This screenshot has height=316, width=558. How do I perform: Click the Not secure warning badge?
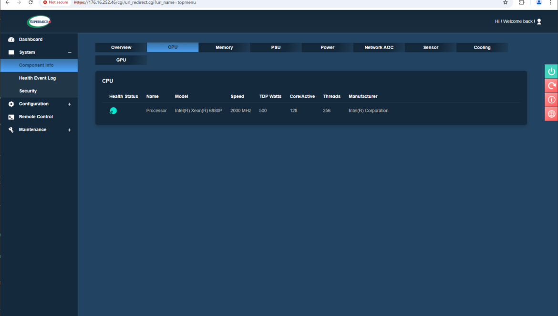(55, 2)
